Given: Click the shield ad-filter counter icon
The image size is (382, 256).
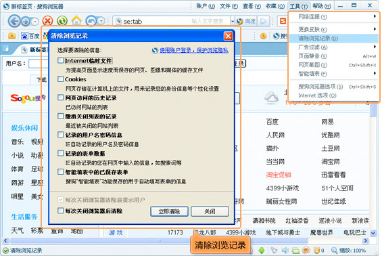Looking at the screenshot, I should coord(318,251).
